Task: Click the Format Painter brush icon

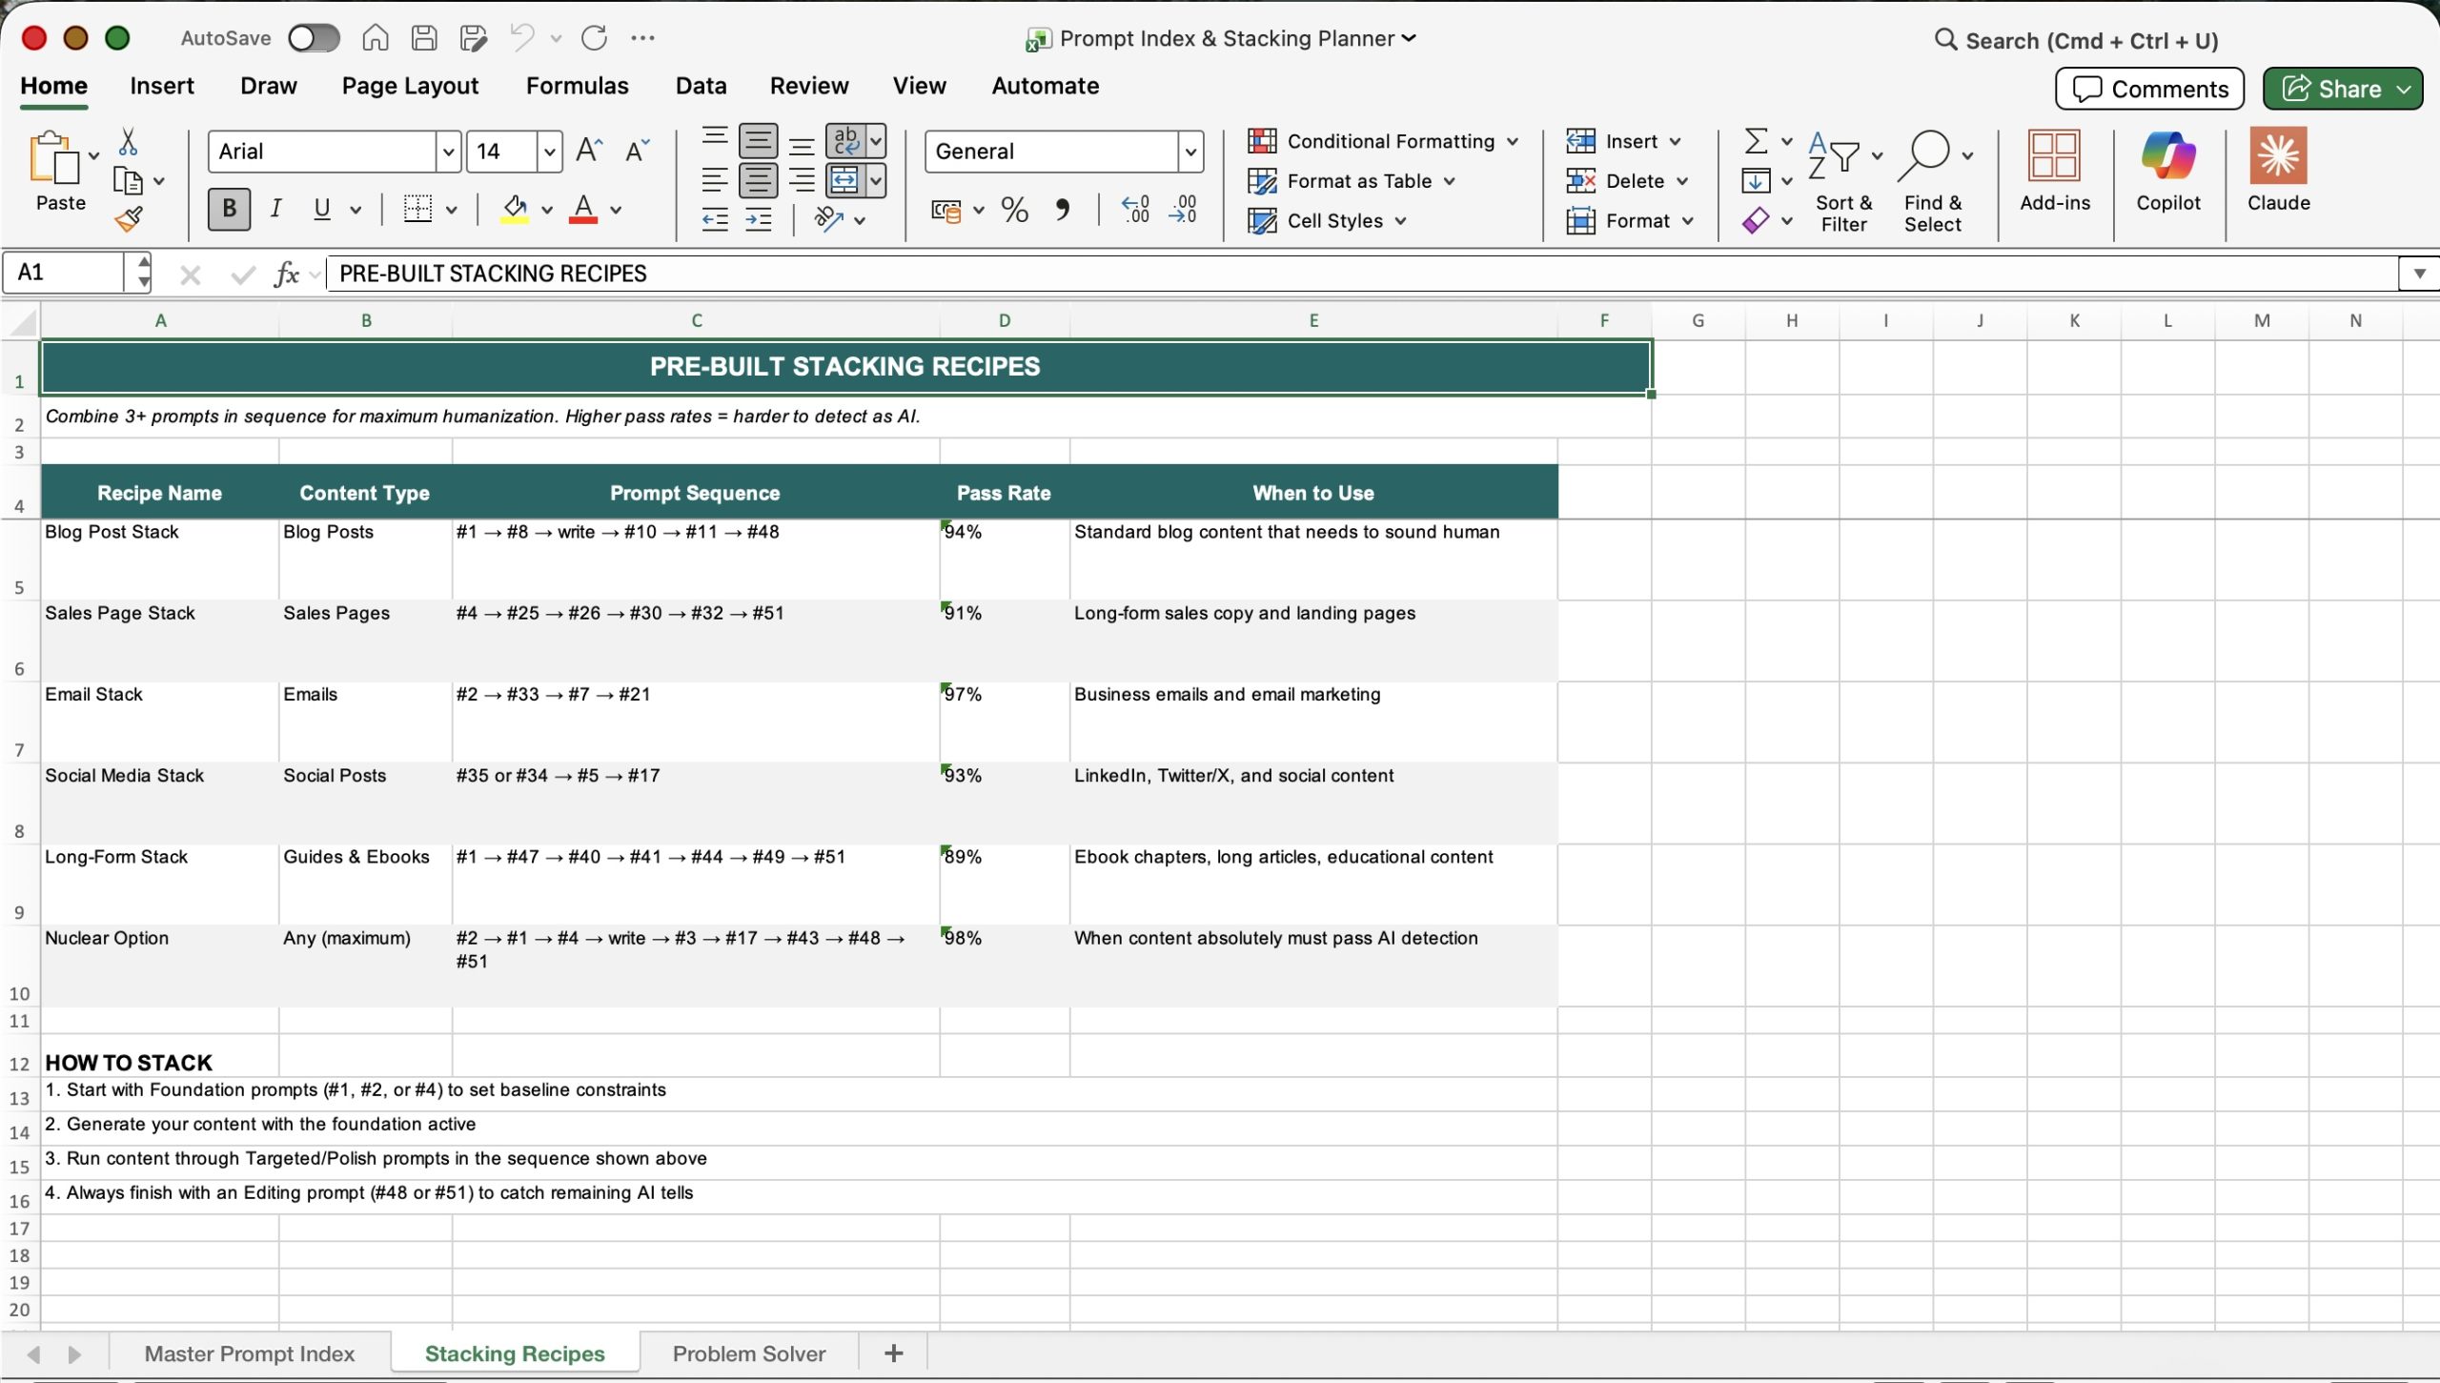Action: [129, 220]
